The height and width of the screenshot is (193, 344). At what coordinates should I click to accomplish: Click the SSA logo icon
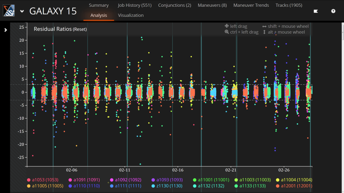pos(9,11)
